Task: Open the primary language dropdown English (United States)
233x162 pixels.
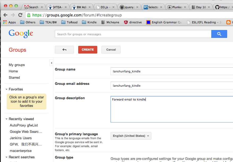Action: point(131,136)
